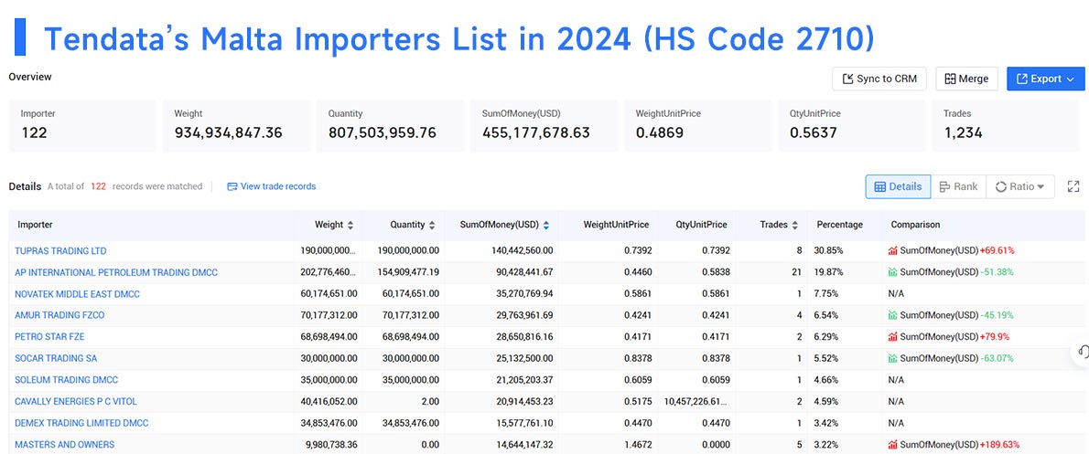Click the trend chart icon in SOCAR TRADING row
The height and width of the screenshot is (454, 1089).
pos(892,358)
